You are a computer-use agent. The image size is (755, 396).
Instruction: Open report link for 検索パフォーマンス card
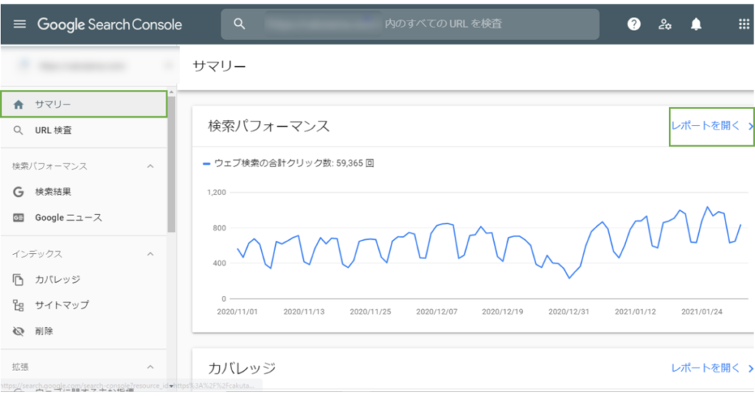pos(711,126)
